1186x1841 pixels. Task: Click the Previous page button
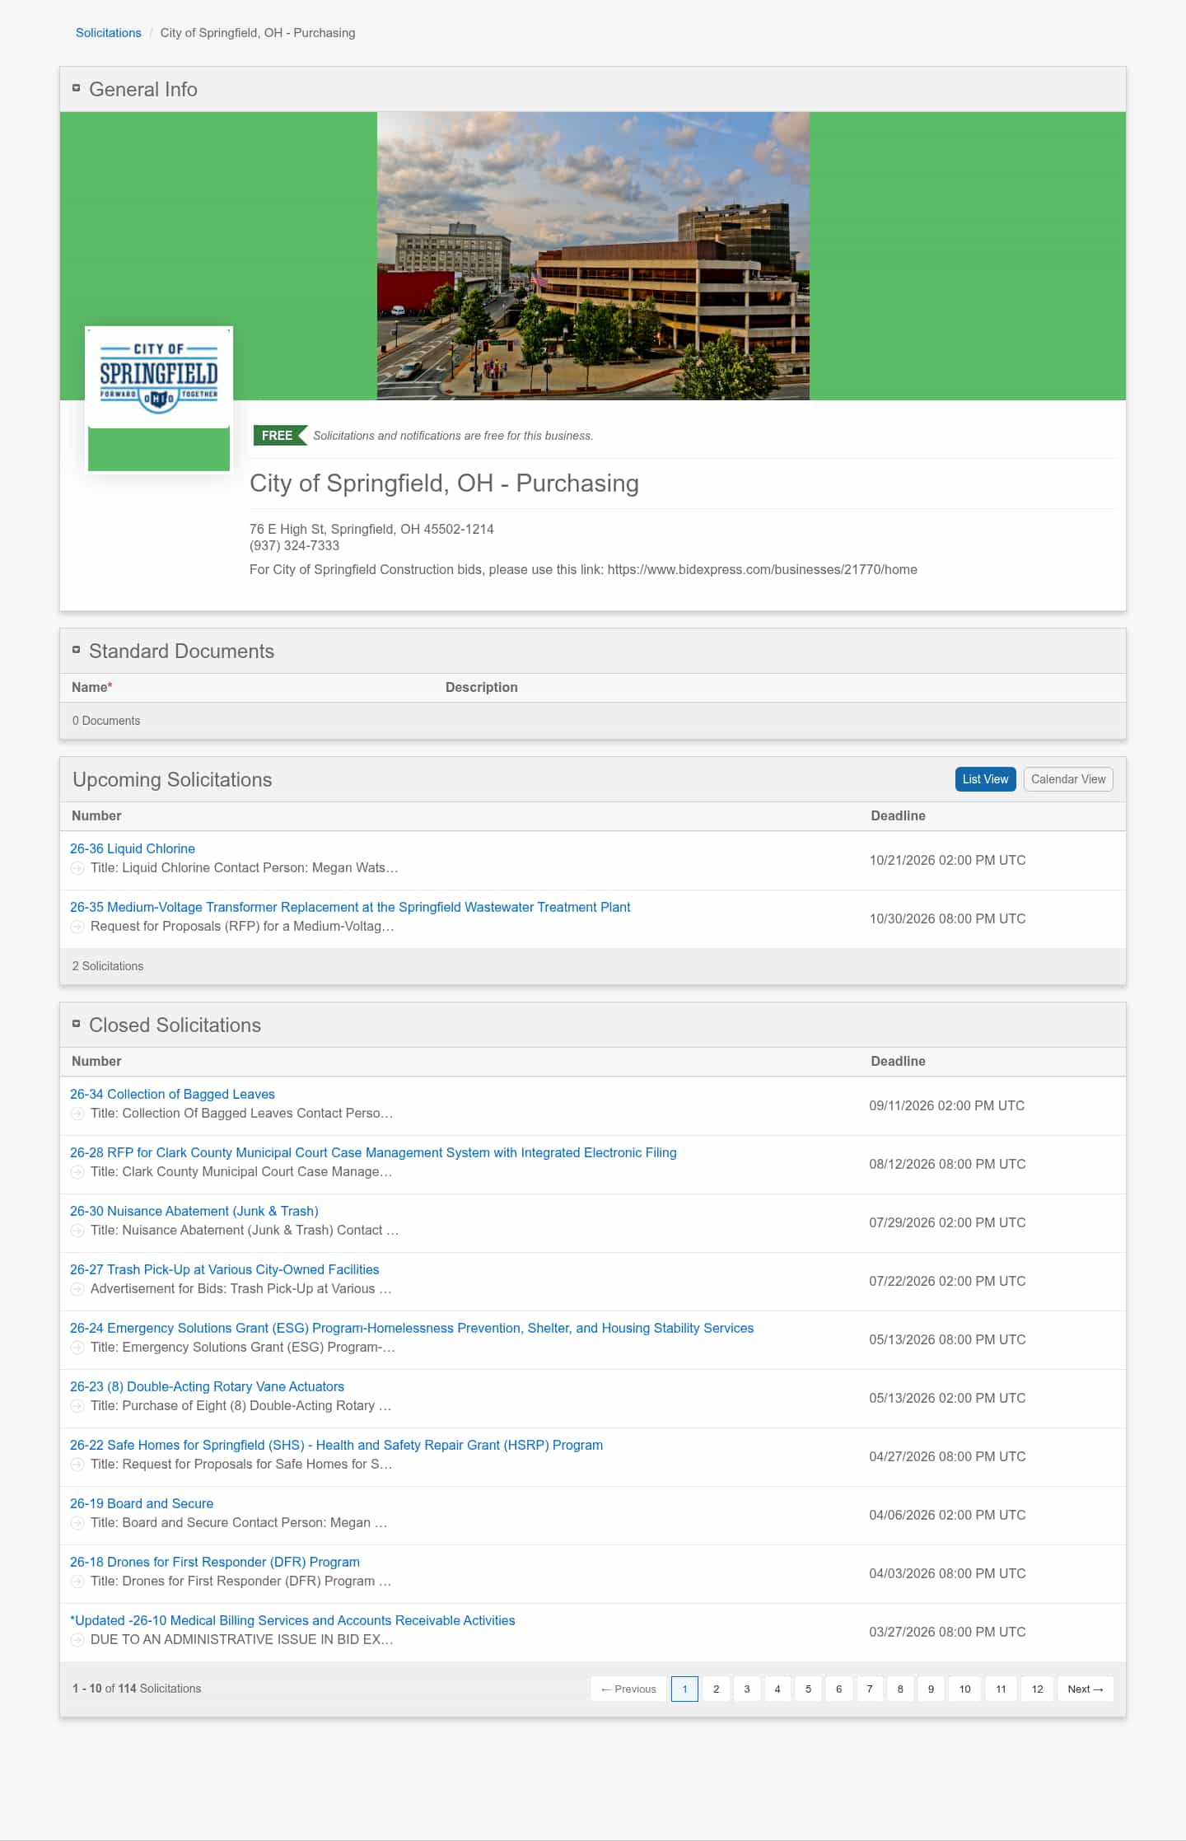(628, 1689)
